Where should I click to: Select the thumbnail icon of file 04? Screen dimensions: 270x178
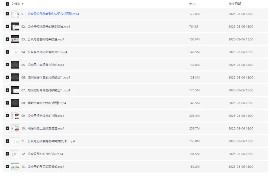click(15, 52)
